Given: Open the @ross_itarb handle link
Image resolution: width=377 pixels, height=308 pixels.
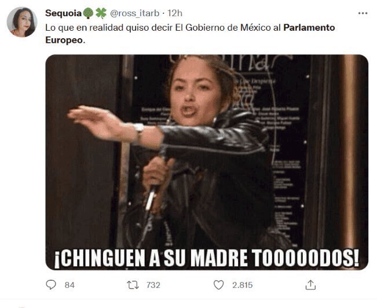Looking at the screenshot, I should coord(134,13).
